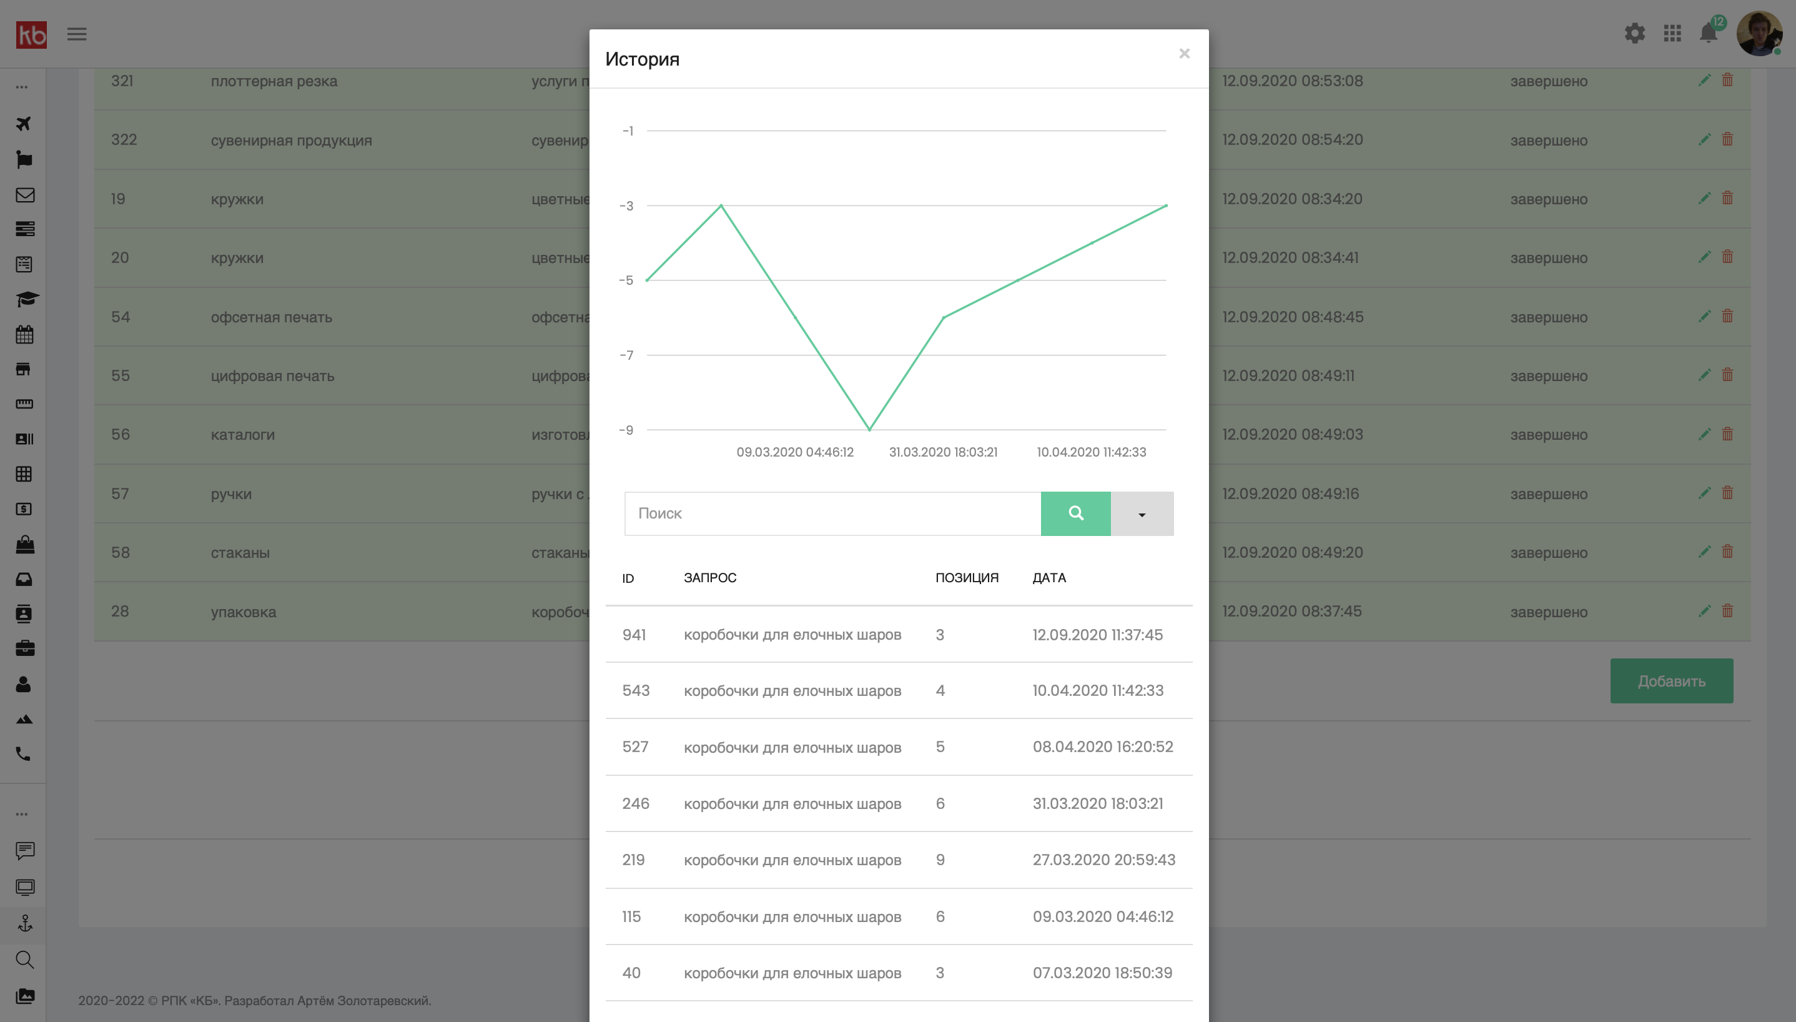The width and height of the screenshot is (1796, 1022).
Task: Open notifications bell with badge 12
Action: [1709, 32]
